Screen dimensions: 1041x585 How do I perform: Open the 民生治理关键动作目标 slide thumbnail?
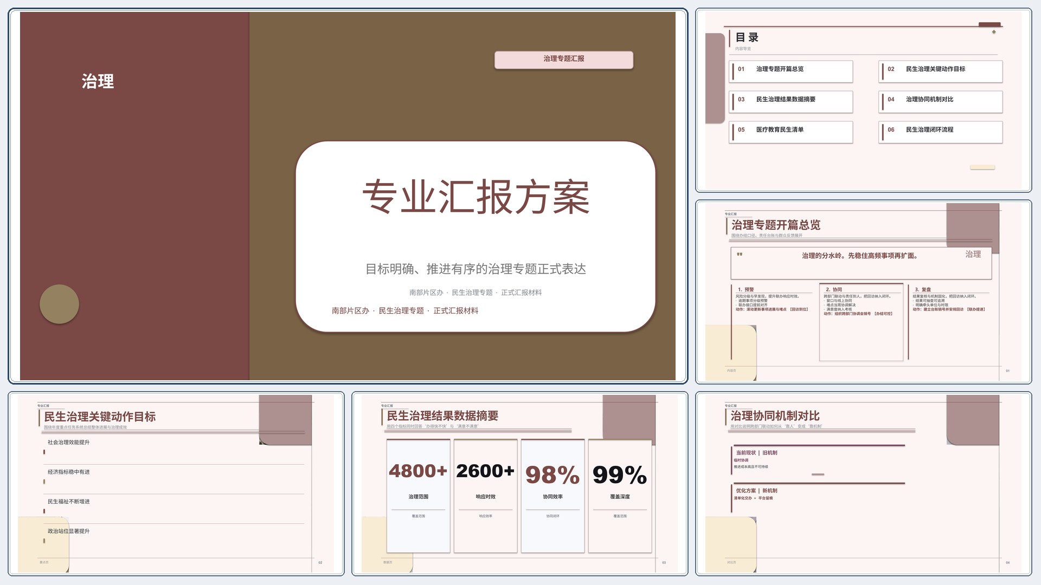[176, 484]
